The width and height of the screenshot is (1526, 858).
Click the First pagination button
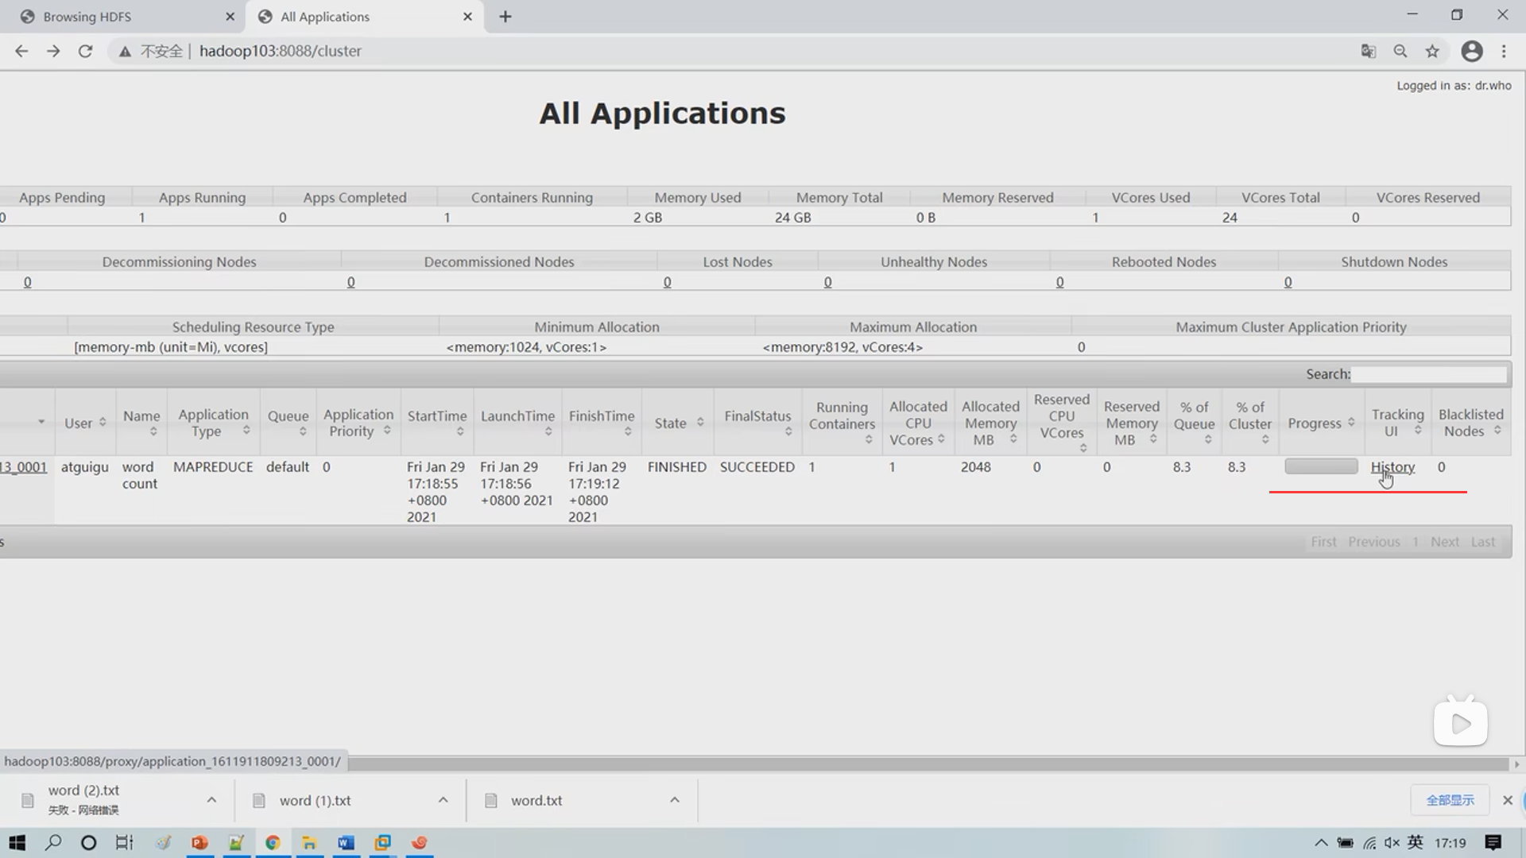point(1323,542)
